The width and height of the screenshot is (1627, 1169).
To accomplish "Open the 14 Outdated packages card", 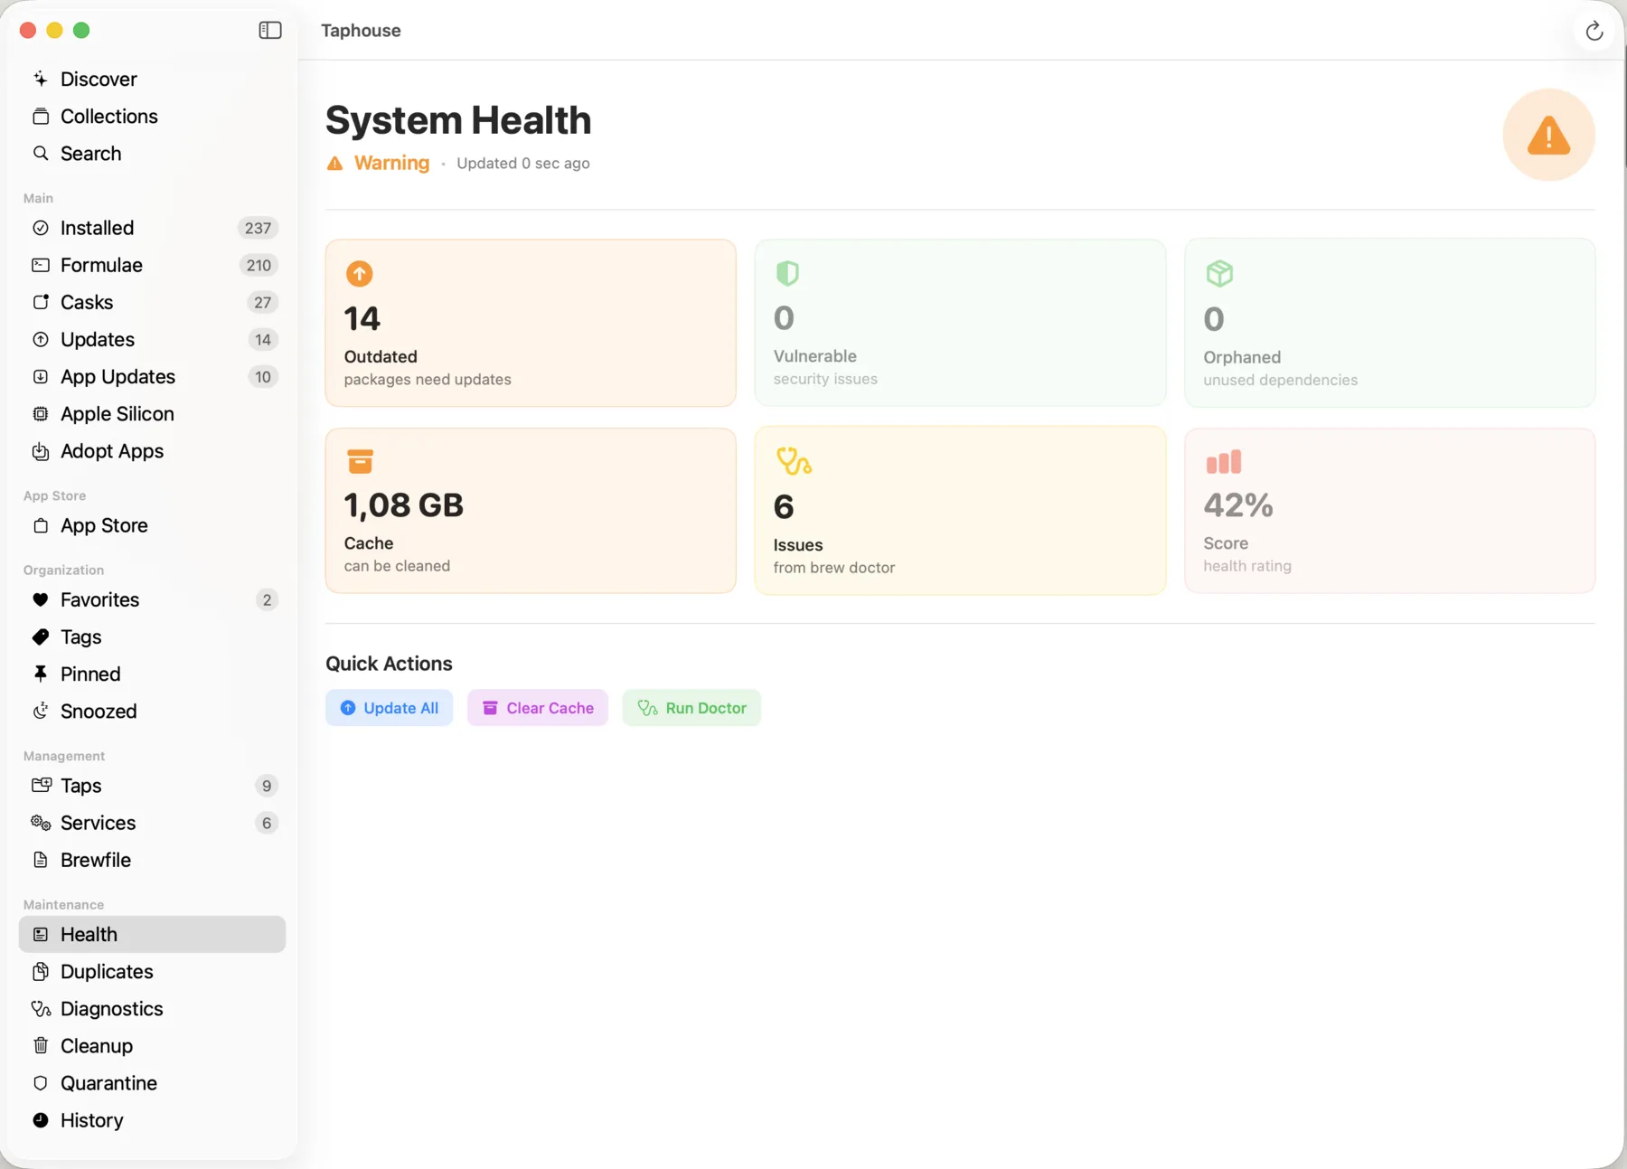I will pos(531,323).
